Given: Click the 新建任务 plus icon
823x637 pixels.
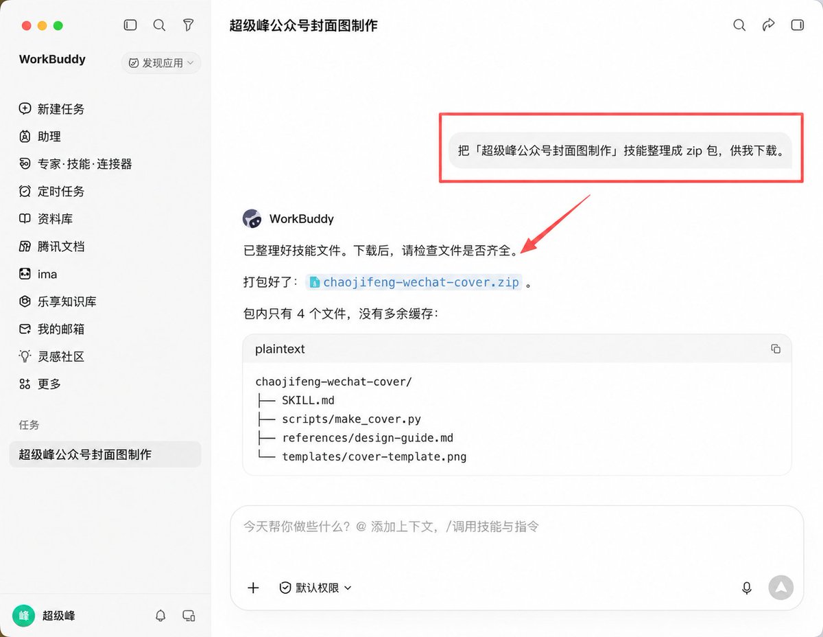Looking at the screenshot, I should coord(25,108).
